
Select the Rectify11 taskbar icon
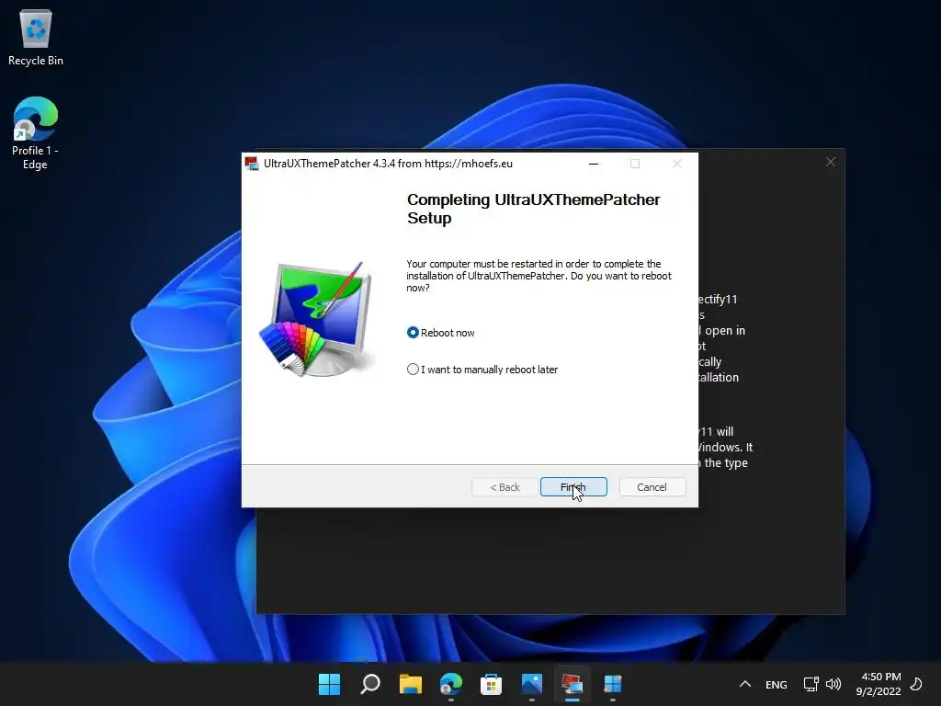[x=613, y=684]
